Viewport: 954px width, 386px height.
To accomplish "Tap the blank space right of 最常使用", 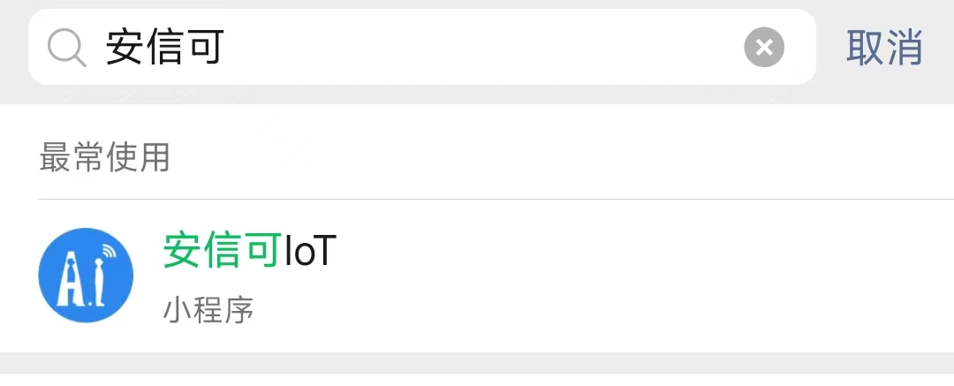I will pyautogui.click(x=562, y=158).
